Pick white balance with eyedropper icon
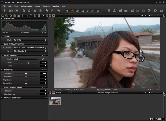Screen dimensions: 166x121 [x=43, y=59]
